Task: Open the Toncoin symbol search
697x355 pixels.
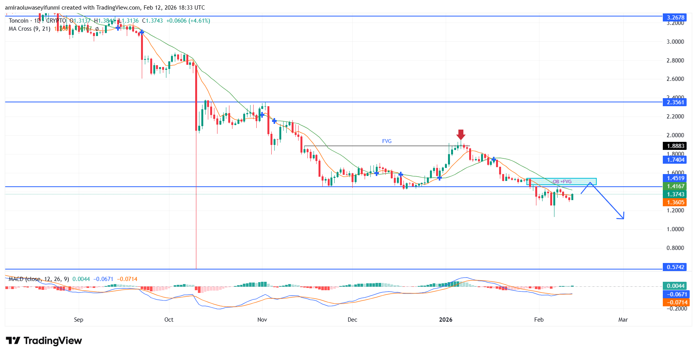Action: (x=17, y=21)
